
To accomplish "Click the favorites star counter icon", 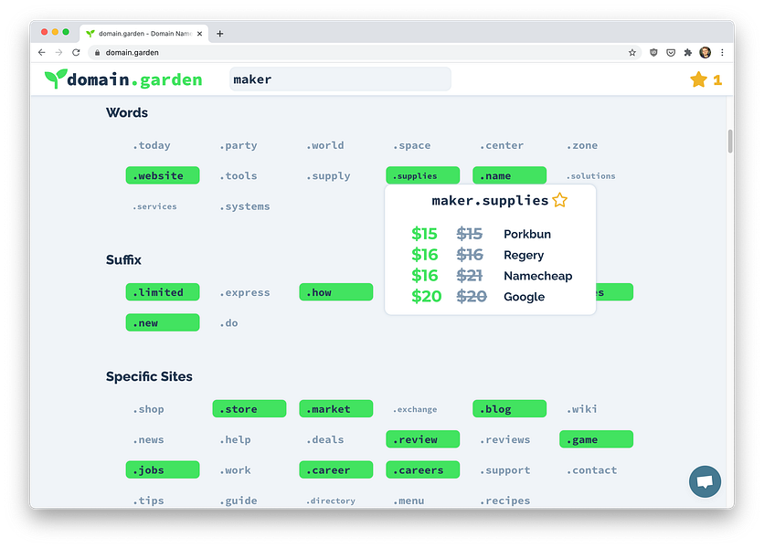I will coord(698,79).
